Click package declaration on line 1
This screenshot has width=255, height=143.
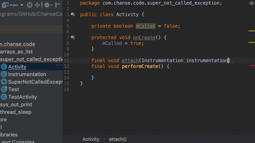pos(151,3)
